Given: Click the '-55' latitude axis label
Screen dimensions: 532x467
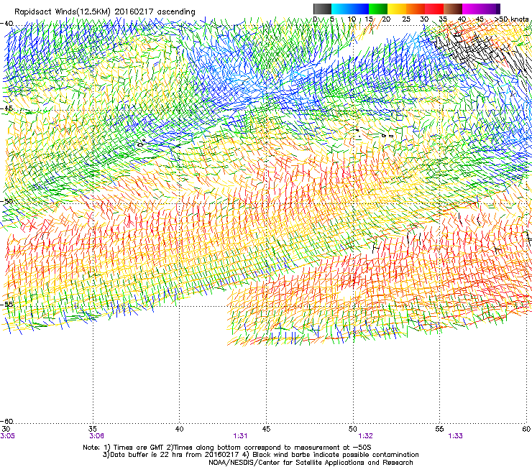Looking at the screenshot, I should pyautogui.click(x=6, y=304).
